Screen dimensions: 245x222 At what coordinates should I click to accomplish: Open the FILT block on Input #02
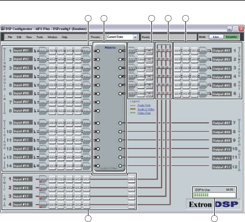52,60
